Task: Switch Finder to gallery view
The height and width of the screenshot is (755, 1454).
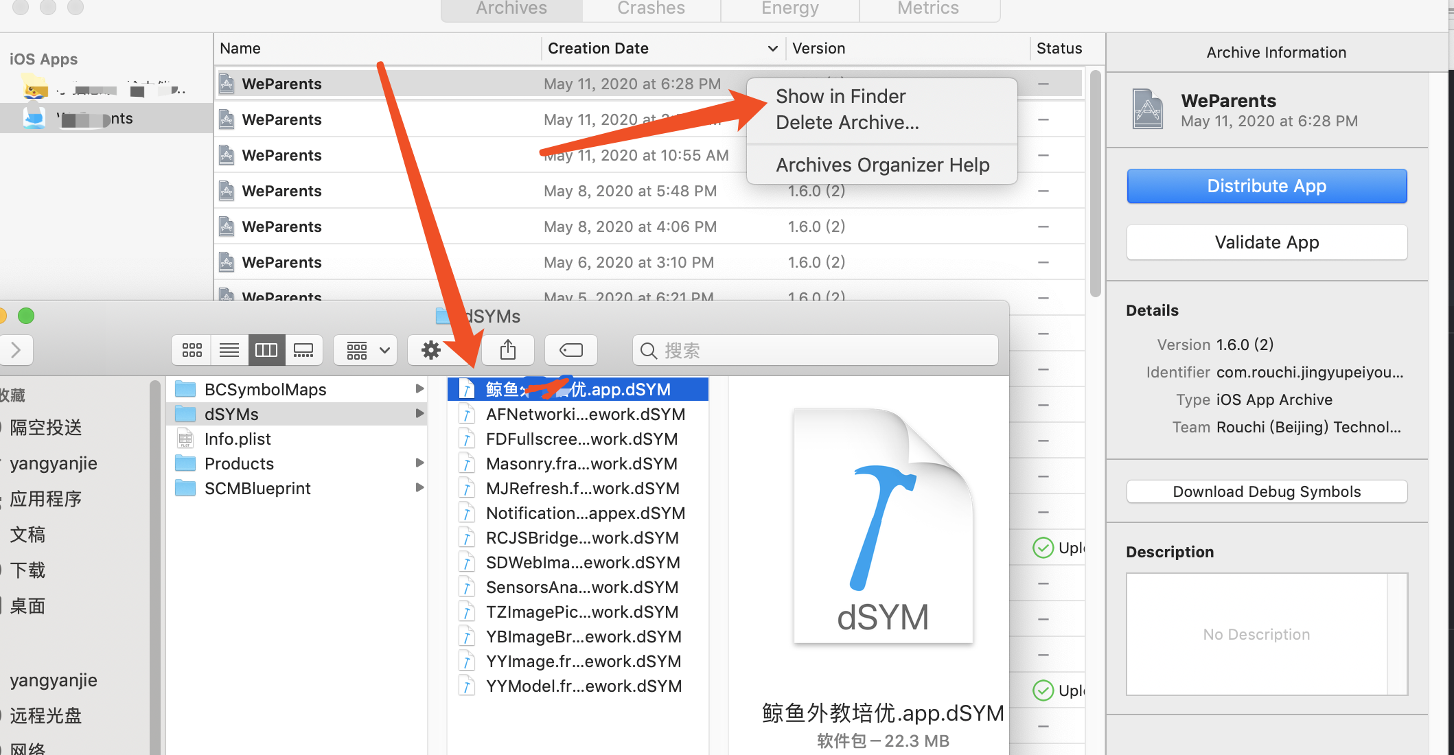Action: [x=303, y=350]
